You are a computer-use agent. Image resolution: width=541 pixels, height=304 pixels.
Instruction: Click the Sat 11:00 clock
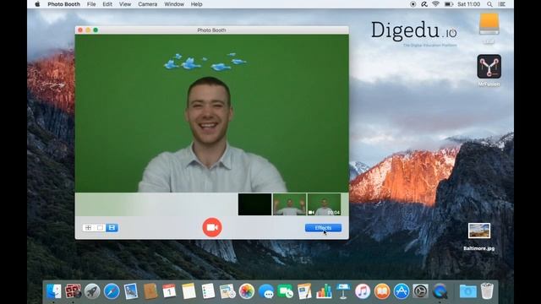pos(468,4)
